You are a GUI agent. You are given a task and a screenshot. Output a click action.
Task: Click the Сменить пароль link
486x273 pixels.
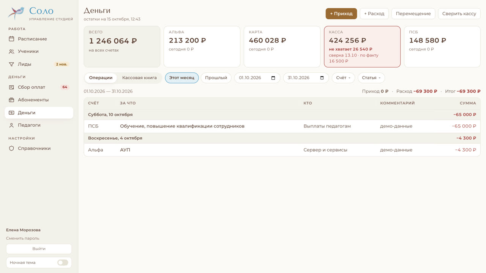tap(23, 238)
